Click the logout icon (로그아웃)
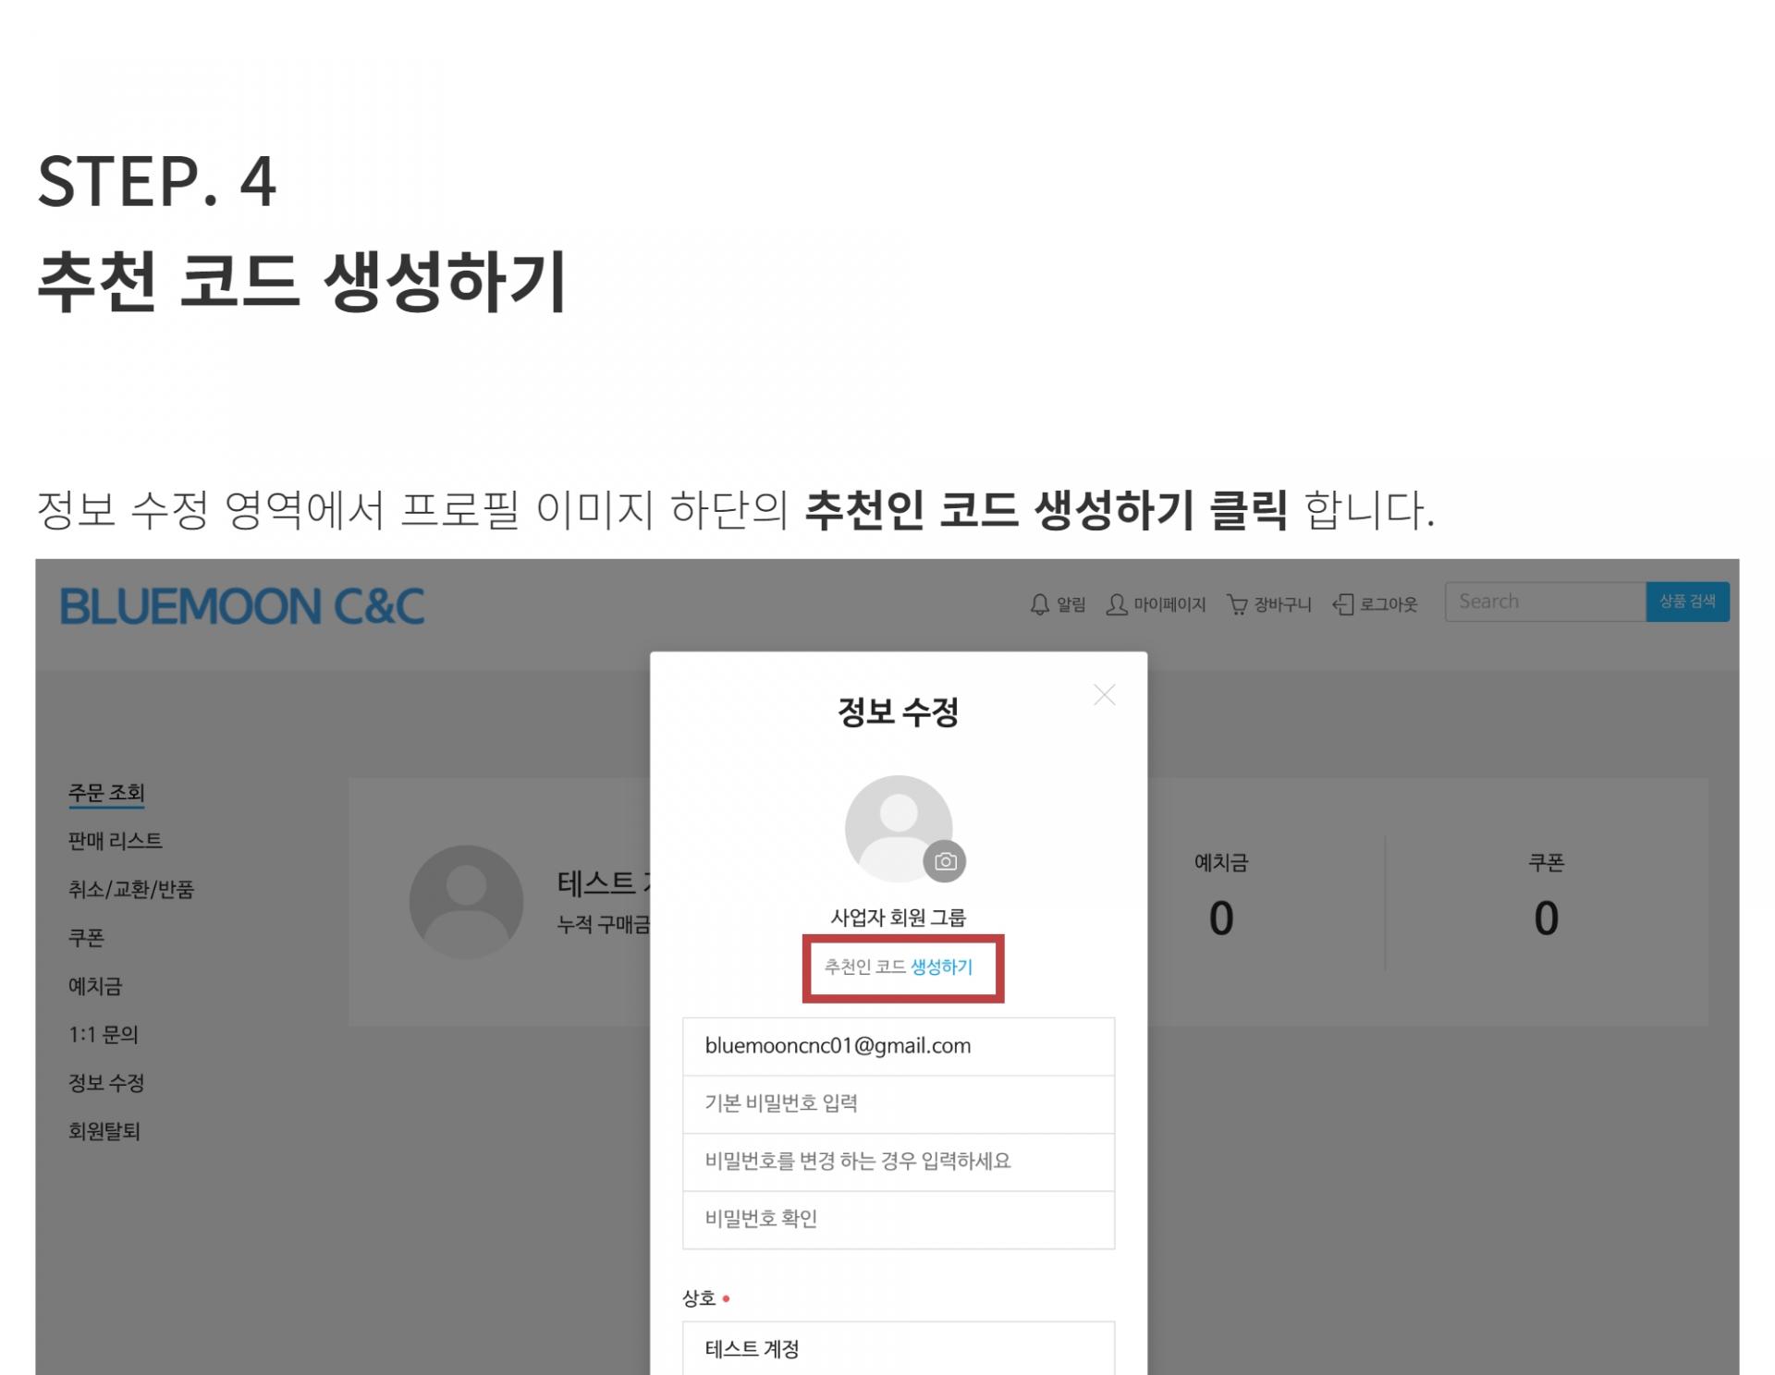This screenshot has height=1375, width=1775. (x=1343, y=604)
